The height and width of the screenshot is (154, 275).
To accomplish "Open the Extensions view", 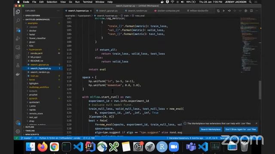I will 18,56.
